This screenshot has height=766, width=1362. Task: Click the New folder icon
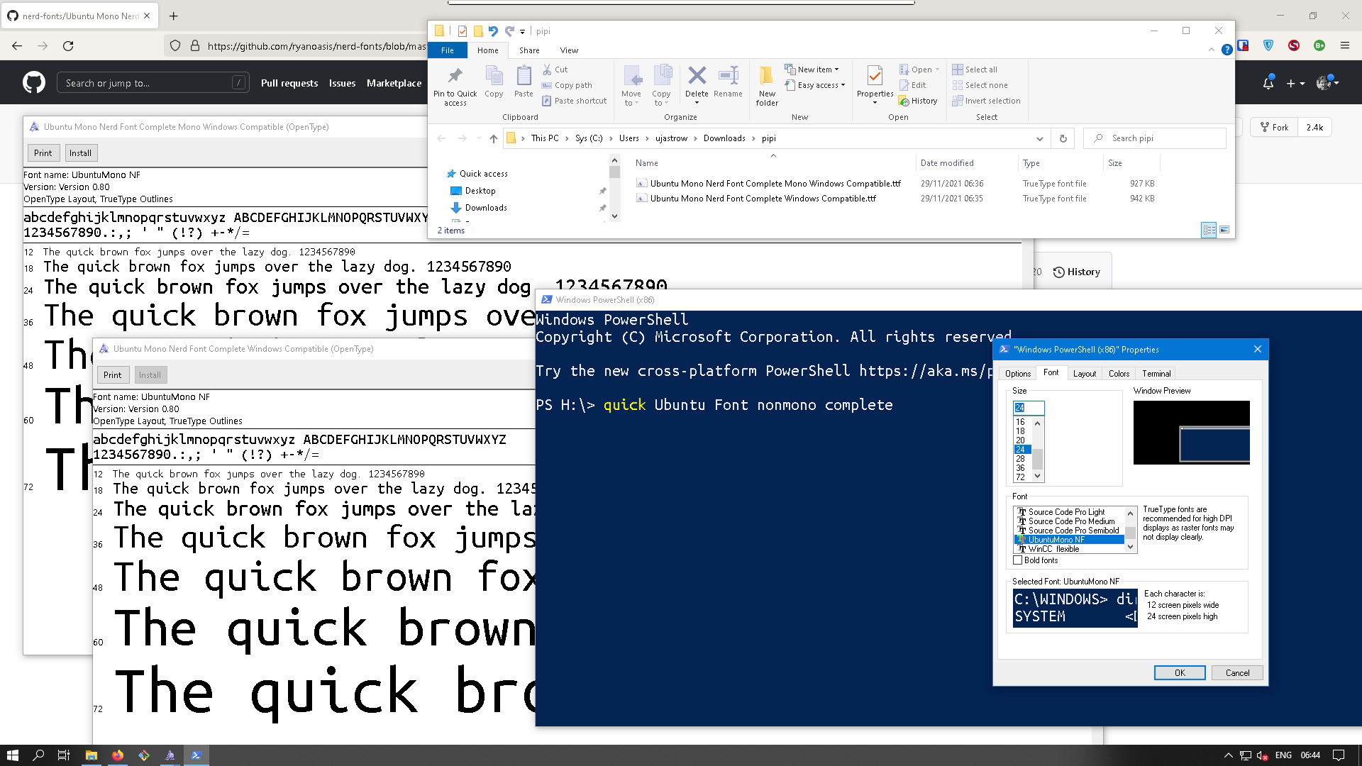pyautogui.click(x=766, y=75)
